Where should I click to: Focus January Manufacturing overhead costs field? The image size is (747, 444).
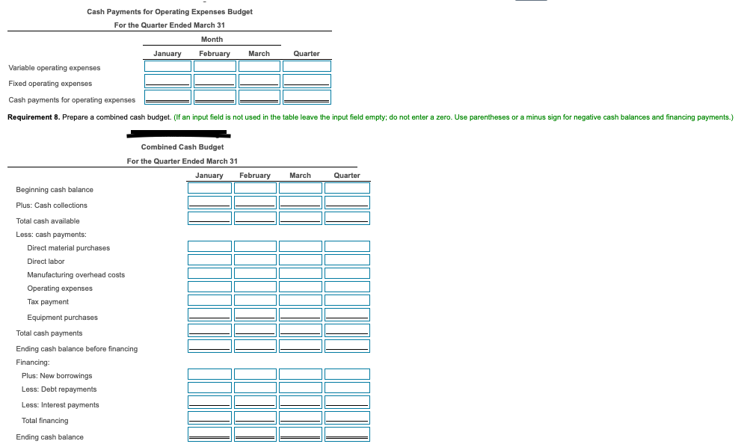pos(209,273)
